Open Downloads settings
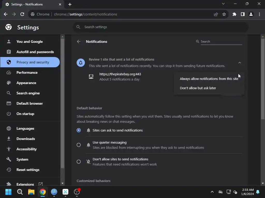 (x=30, y=139)
